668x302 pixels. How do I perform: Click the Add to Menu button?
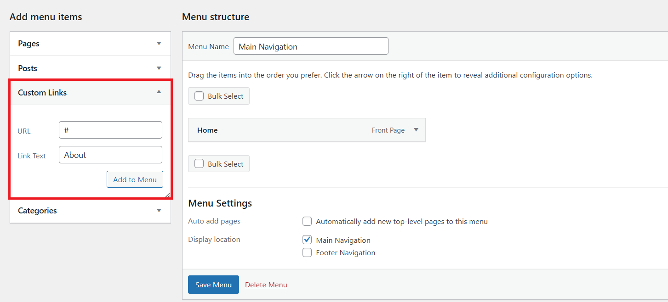(x=135, y=179)
